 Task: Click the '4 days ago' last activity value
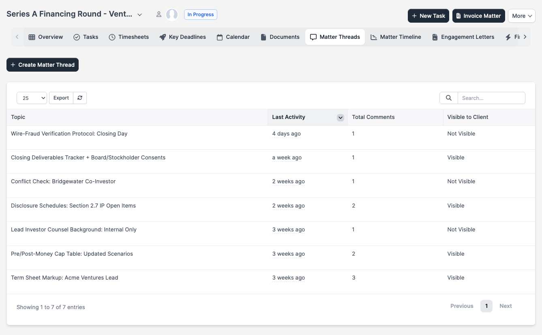pos(287,134)
